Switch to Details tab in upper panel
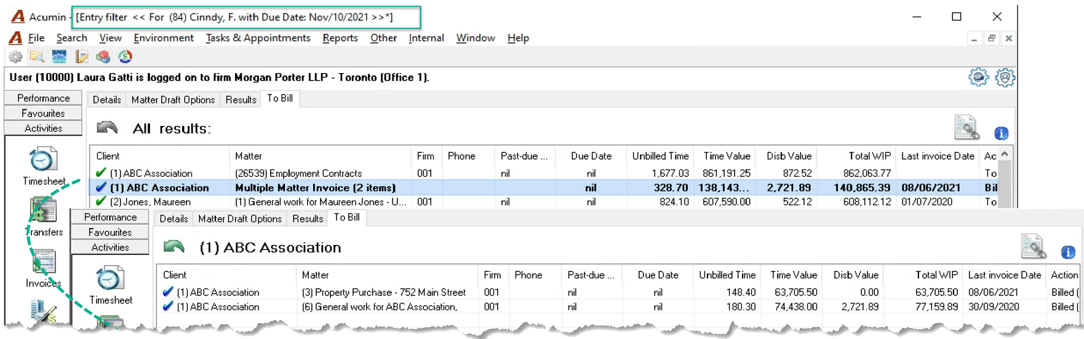The height and width of the screenshot is (339, 1084). pos(107,99)
